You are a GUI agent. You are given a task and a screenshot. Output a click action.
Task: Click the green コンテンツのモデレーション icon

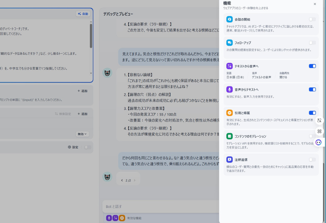tap(229, 136)
